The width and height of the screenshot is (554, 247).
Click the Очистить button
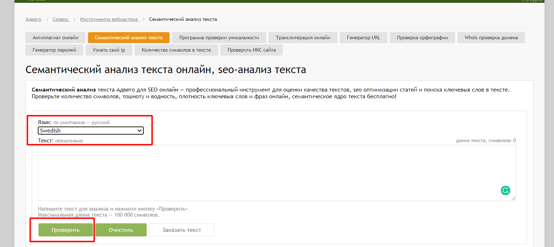click(x=121, y=230)
